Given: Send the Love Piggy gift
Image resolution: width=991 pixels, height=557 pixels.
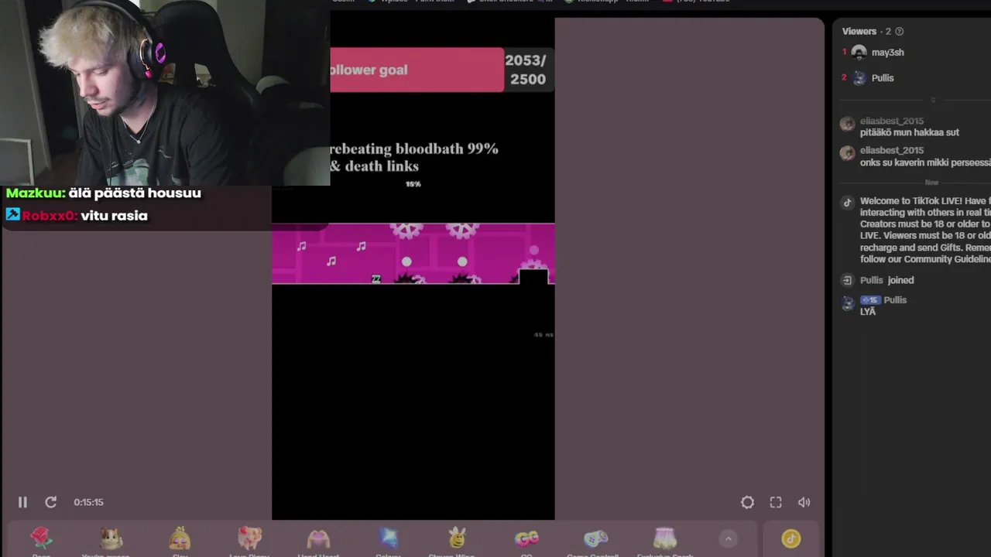Looking at the screenshot, I should click(x=249, y=539).
